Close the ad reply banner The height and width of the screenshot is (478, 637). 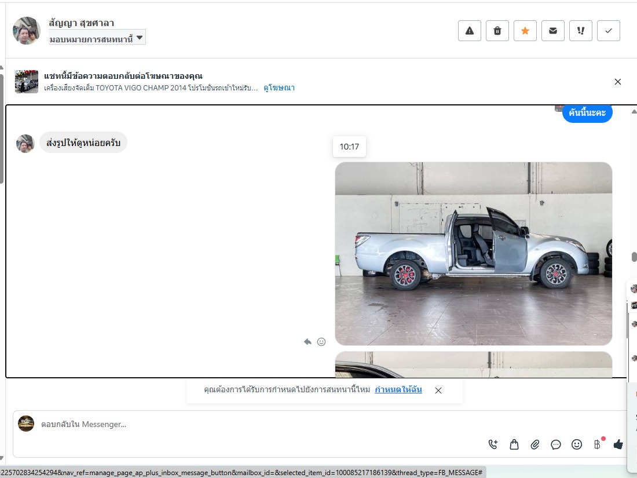[618, 82]
